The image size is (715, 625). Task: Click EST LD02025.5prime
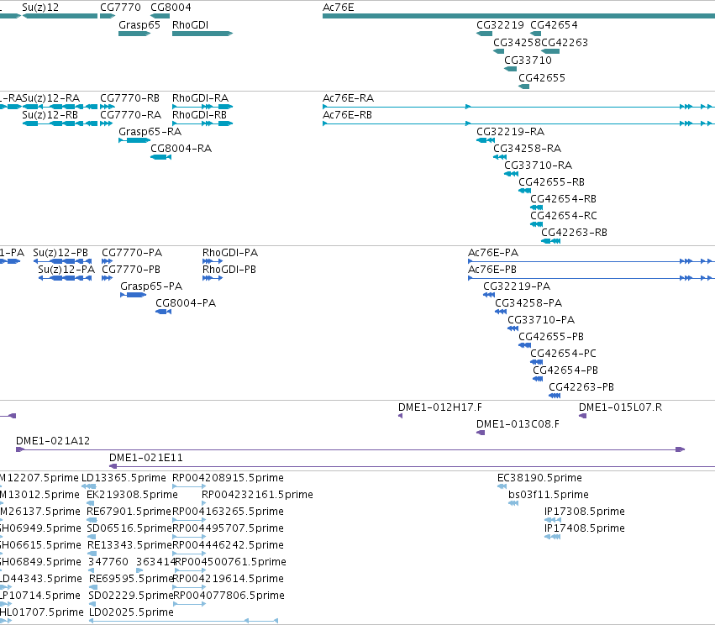coord(131,612)
